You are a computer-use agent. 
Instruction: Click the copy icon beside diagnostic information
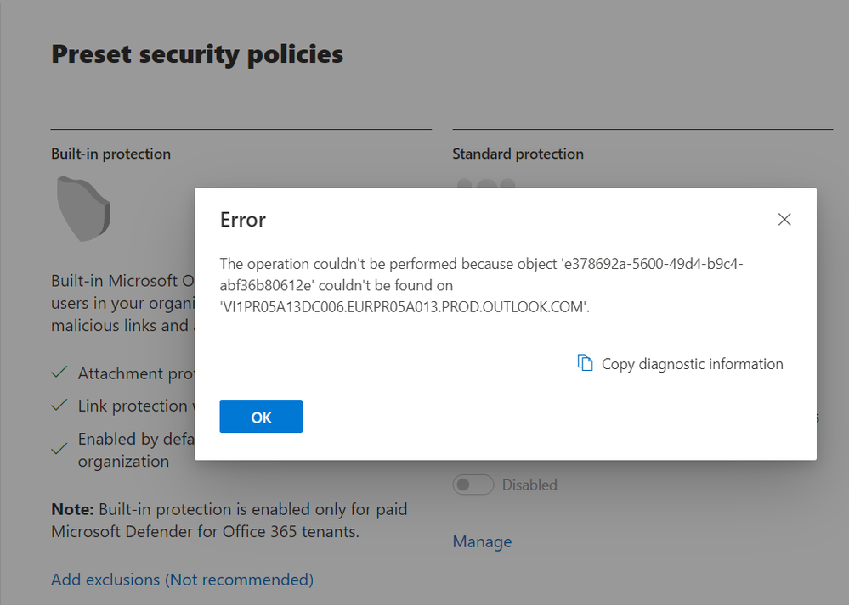(585, 363)
